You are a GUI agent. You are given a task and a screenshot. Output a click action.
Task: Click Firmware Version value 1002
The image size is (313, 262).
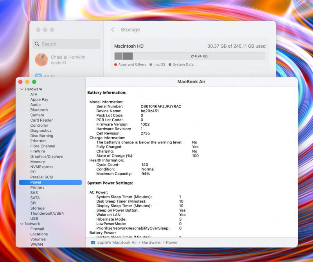tap(145, 124)
